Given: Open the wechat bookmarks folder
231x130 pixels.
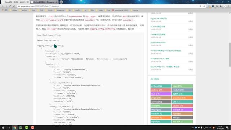Looking at the screenshot, I should [x=134, y=10].
